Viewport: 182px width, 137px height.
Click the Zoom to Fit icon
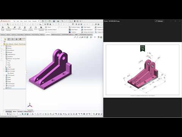[x=75, y=37]
